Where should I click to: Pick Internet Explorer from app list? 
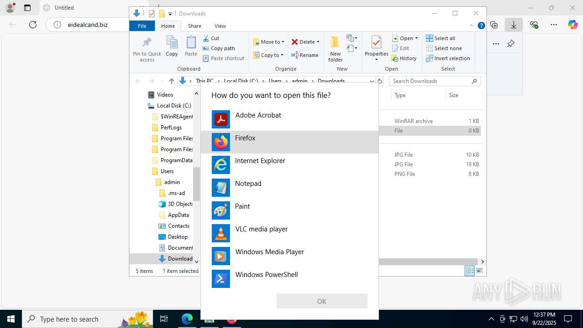point(289,165)
